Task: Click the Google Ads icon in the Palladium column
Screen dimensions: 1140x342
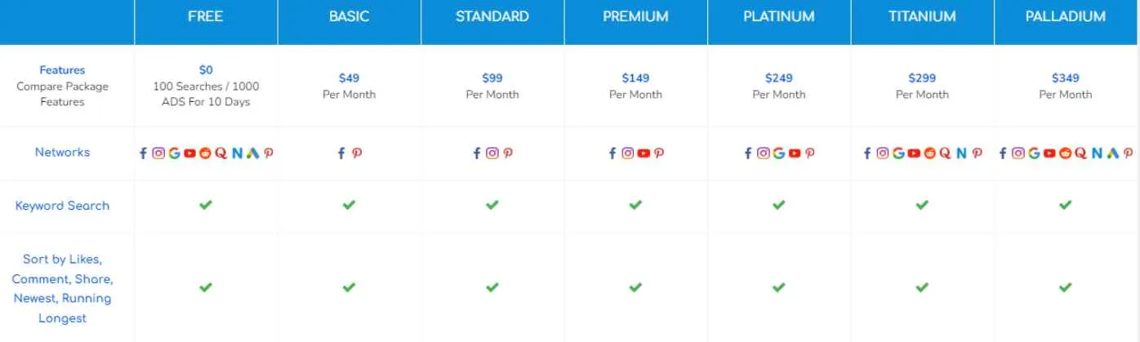Action: pos(1111,153)
